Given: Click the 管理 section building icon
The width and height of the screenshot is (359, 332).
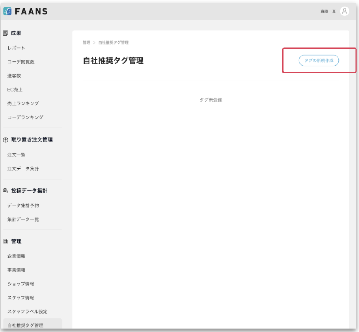Looking at the screenshot, I should (x=6, y=241).
